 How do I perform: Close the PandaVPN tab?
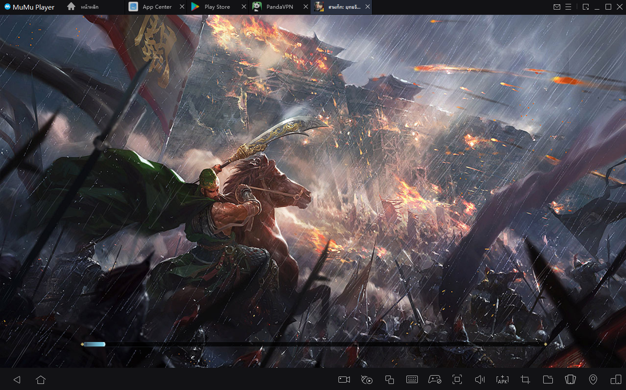(306, 7)
